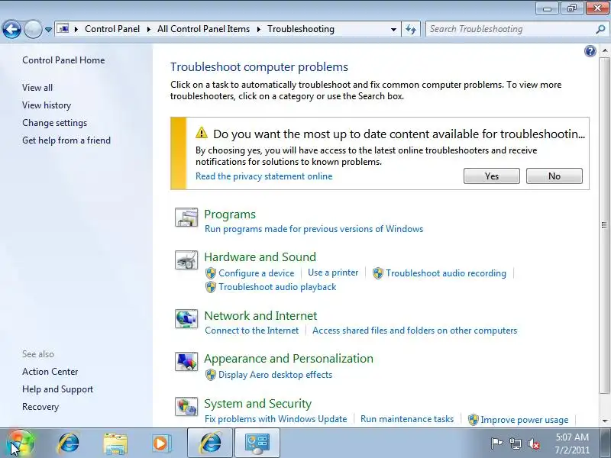
Task: Fix problems with Windows Update link
Action: coord(276,419)
